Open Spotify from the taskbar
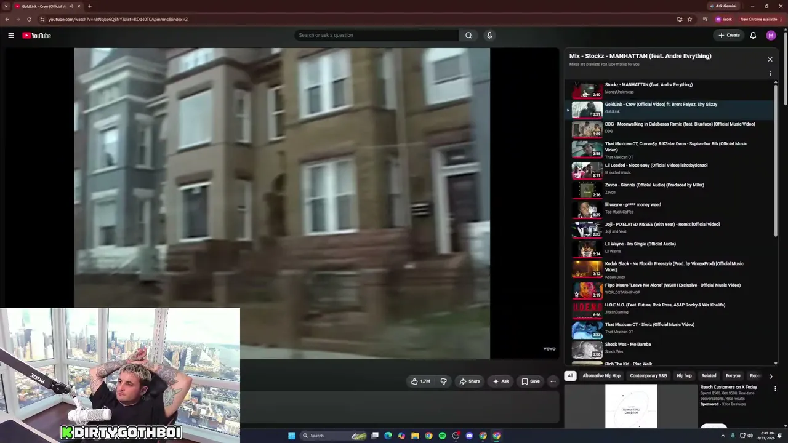Image resolution: width=788 pixels, height=443 pixels. coord(442,436)
